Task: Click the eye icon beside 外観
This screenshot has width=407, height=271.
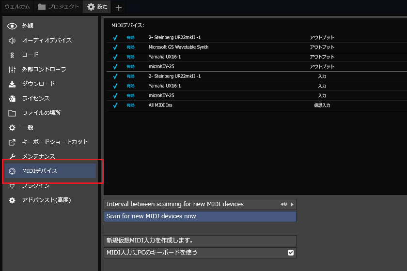Action: [13, 26]
